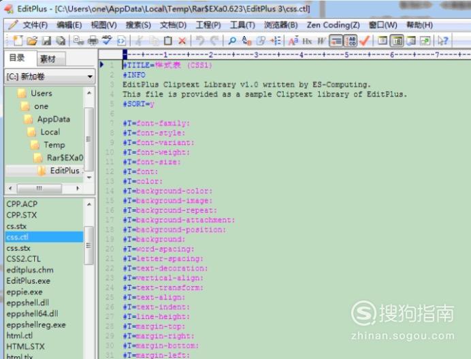Open the 搜索(S) menu
The height and width of the screenshot is (359, 471).
138,25
